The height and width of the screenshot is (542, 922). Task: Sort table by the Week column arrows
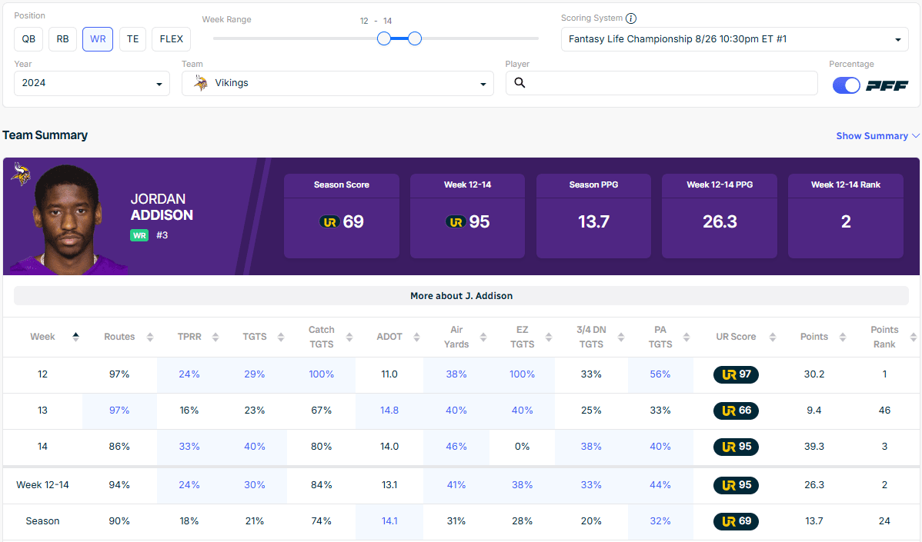click(x=75, y=336)
